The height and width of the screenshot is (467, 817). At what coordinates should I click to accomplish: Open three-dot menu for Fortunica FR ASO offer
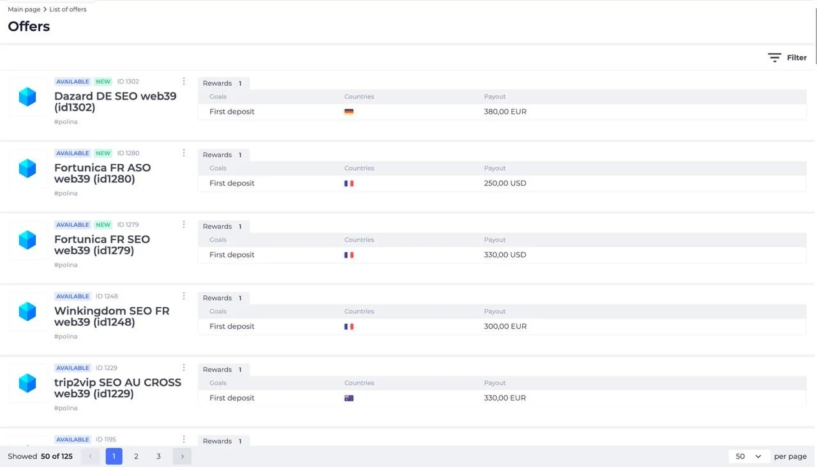(x=184, y=153)
